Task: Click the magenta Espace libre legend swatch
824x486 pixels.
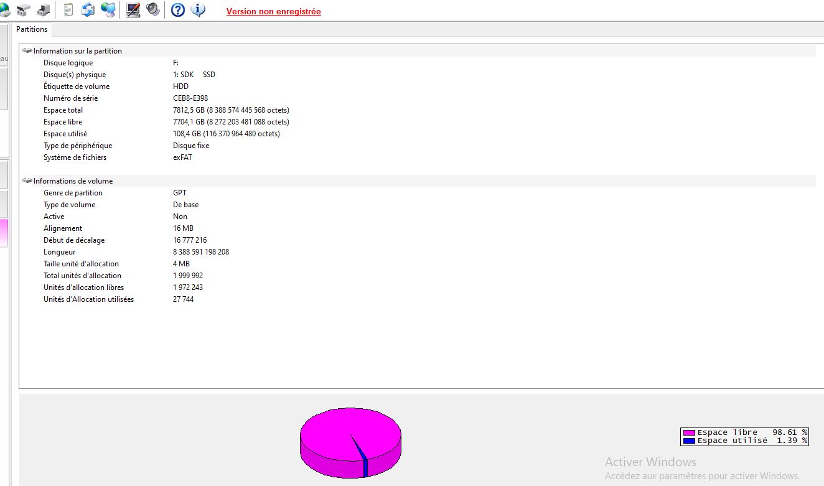Action: tap(689, 432)
